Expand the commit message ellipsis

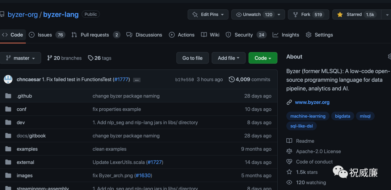pos(136,80)
